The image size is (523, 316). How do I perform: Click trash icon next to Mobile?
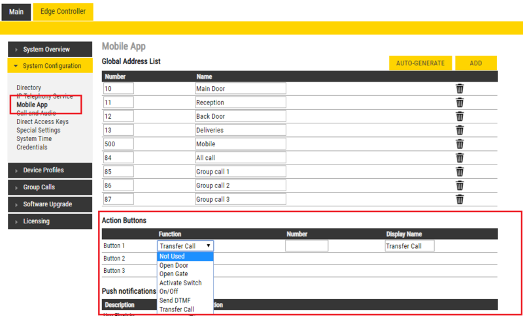[460, 144]
